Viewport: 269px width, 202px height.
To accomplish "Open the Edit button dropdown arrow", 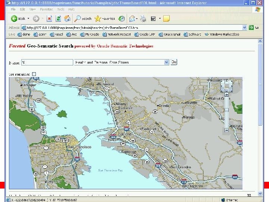I will [160, 18].
